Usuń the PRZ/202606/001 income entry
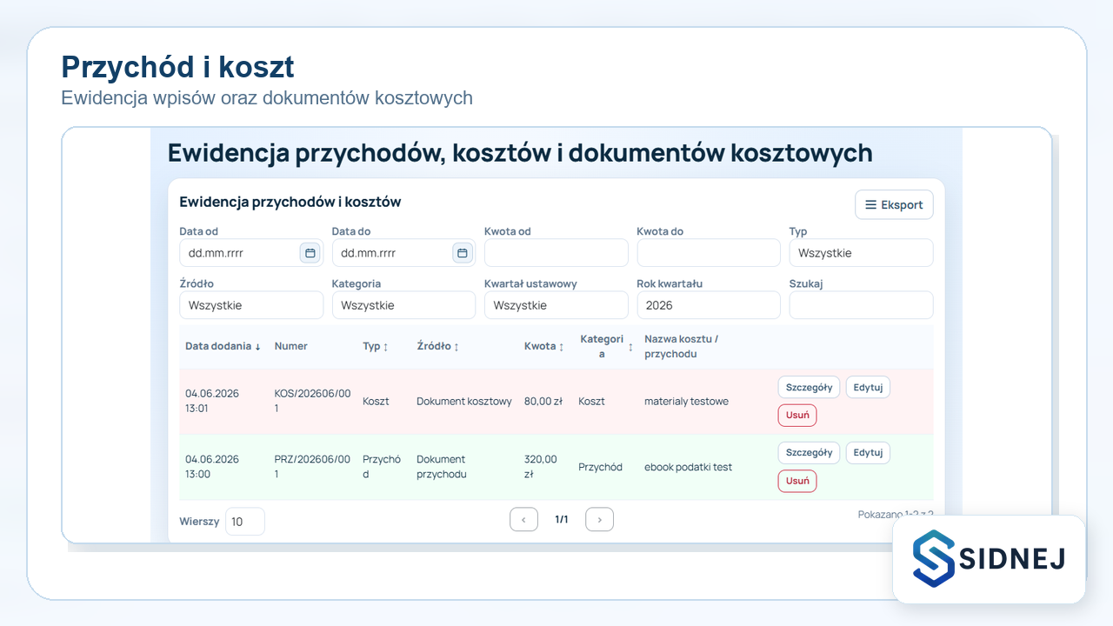 point(797,481)
